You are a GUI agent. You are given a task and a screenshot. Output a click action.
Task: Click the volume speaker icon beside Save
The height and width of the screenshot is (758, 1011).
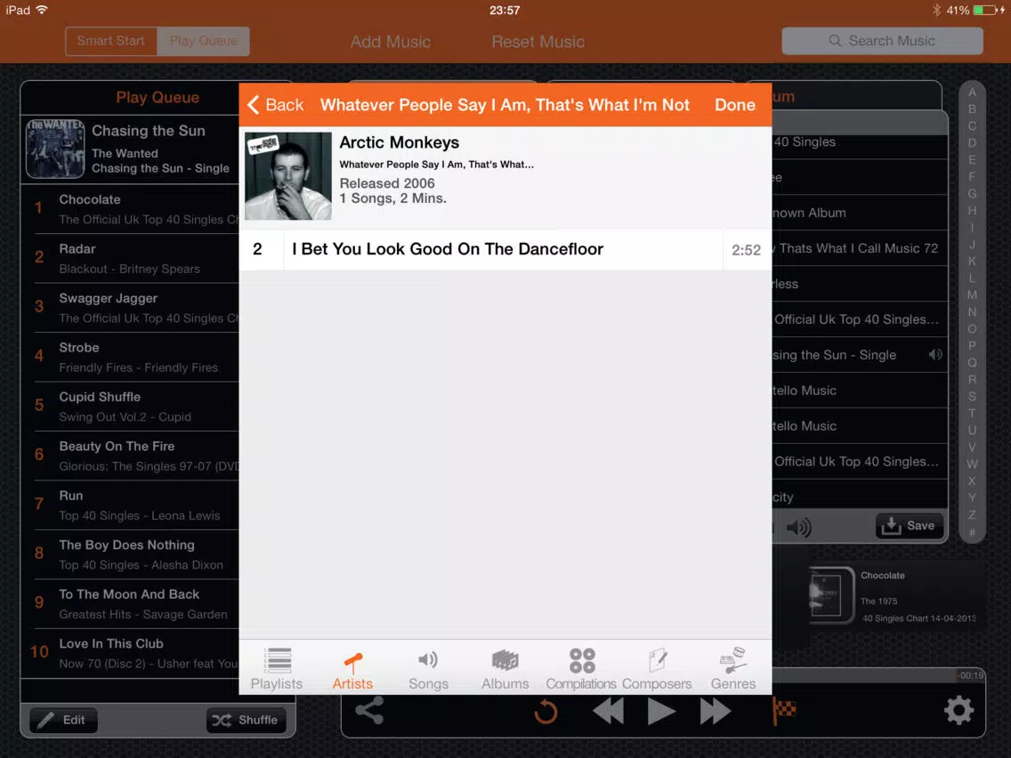pos(799,528)
